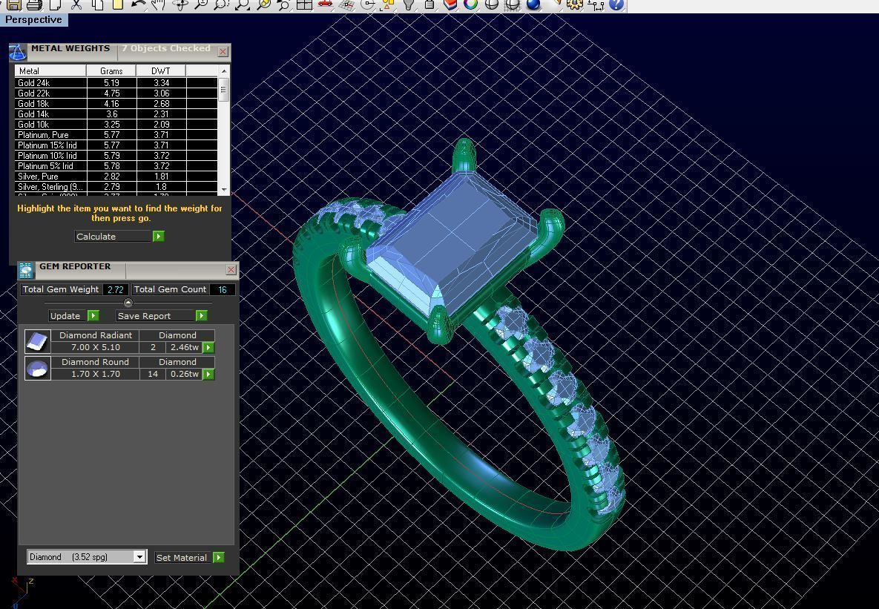Select the Pan hand tool
The image size is (879, 609).
(x=159, y=4)
